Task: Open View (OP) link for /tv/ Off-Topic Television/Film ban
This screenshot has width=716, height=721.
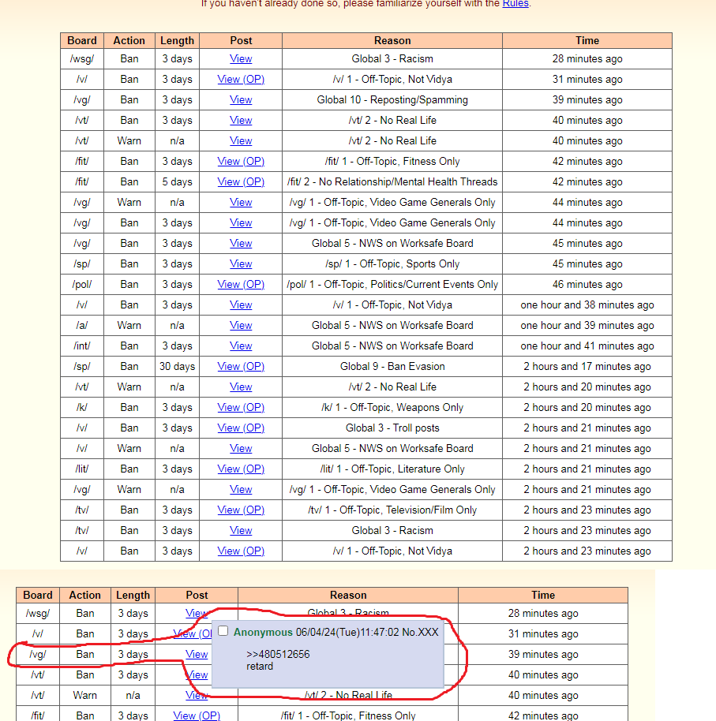Action: (241, 510)
